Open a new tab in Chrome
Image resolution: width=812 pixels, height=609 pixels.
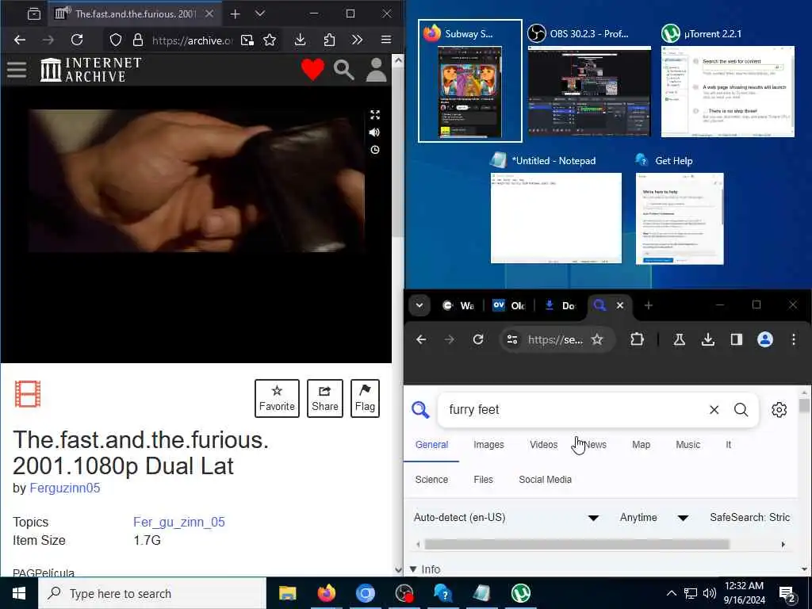coord(649,305)
